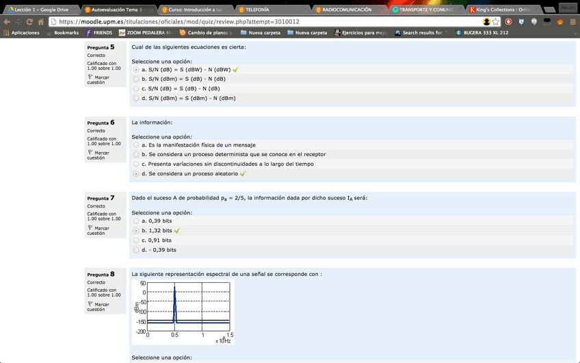
Task: Flag question 8 with Marcar cuestión
Action: click(101, 306)
